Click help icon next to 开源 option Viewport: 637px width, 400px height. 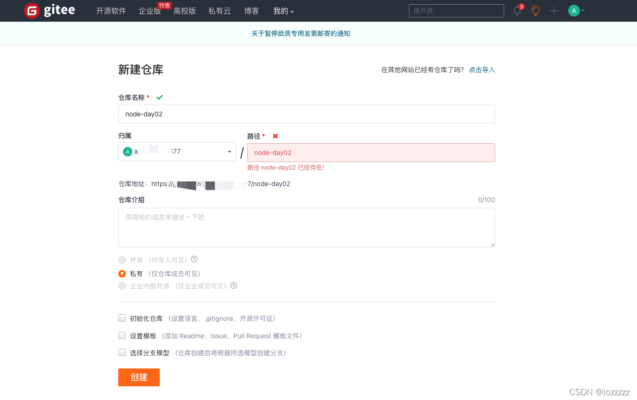tap(194, 259)
